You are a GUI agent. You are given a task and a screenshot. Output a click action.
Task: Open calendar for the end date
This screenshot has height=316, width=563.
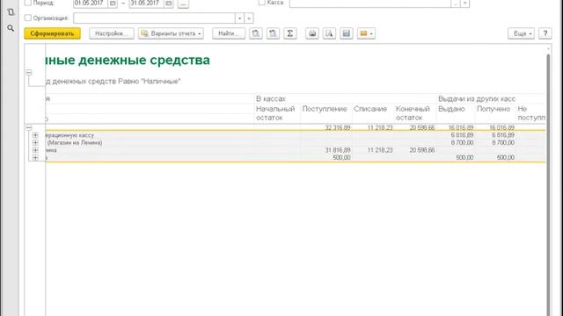click(x=168, y=4)
